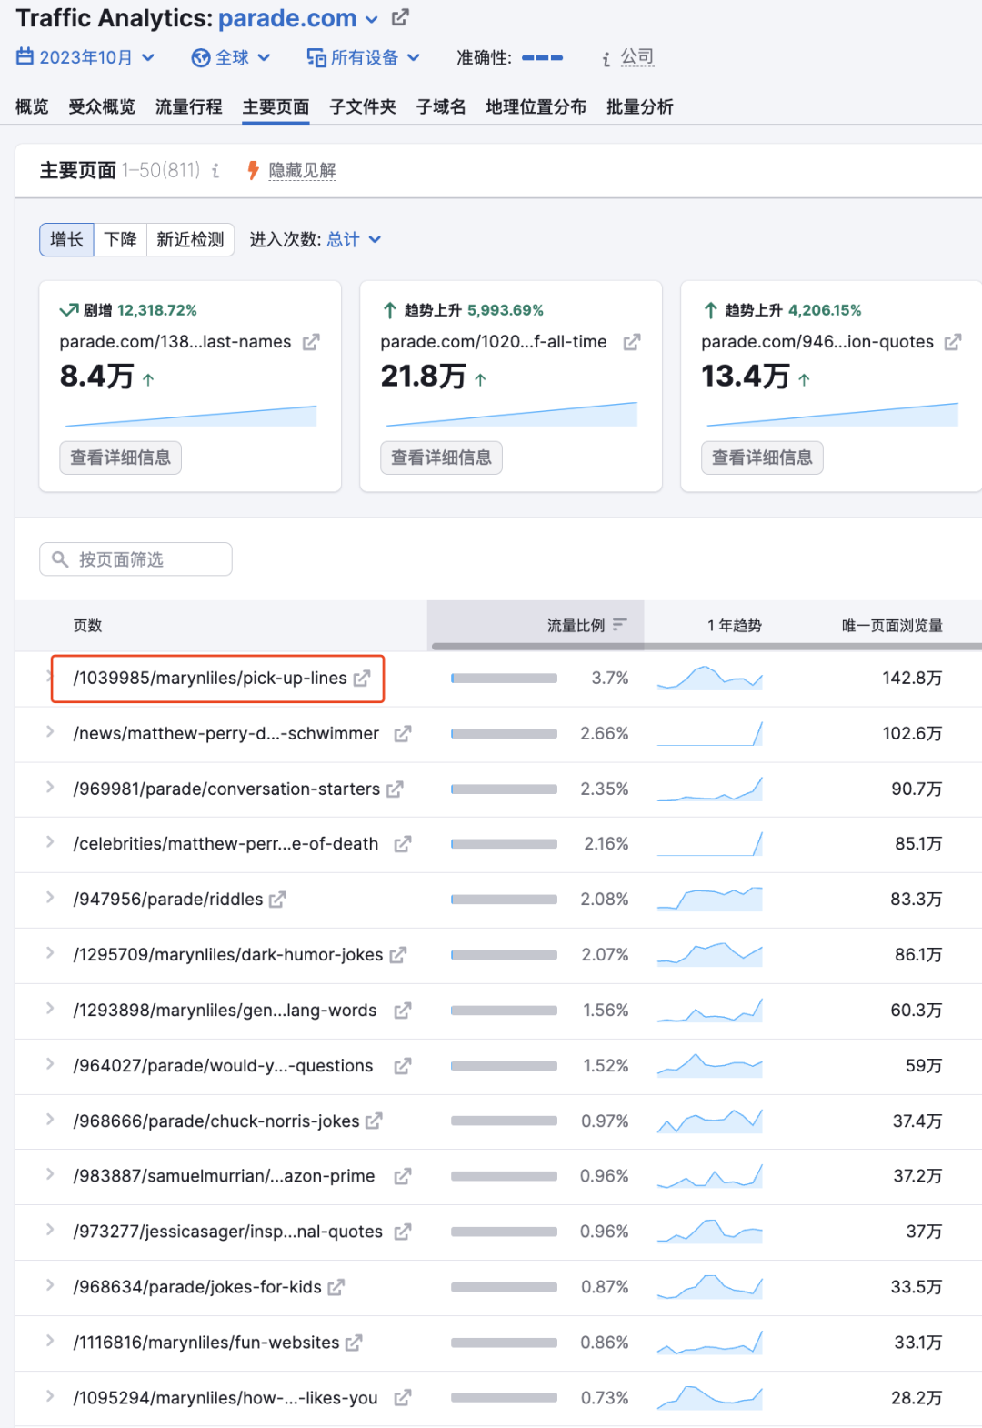This screenshot has width=982, height=1428.
Task: Click the 1 年趋势 column header
Action: (x=735, y=625)
